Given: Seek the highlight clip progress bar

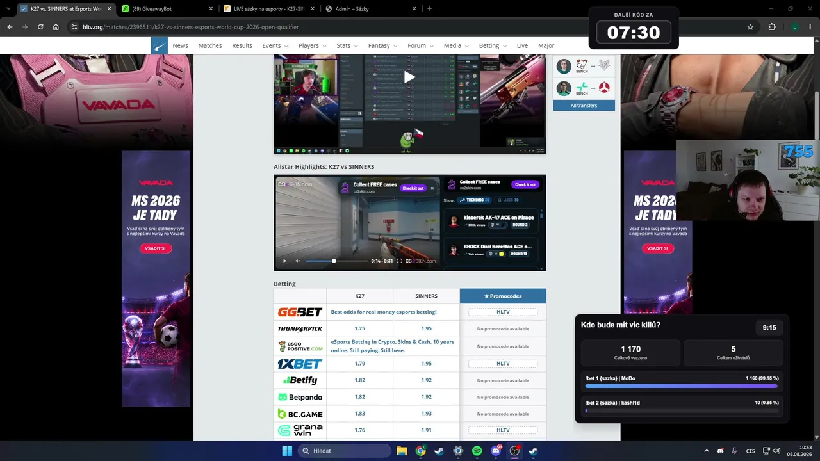Looking at the screenshot, I should [x=338, y=261].
